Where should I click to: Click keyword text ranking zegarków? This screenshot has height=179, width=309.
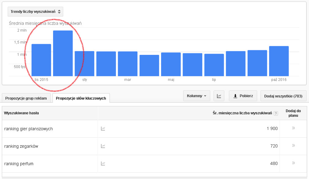tap(21, 146)
